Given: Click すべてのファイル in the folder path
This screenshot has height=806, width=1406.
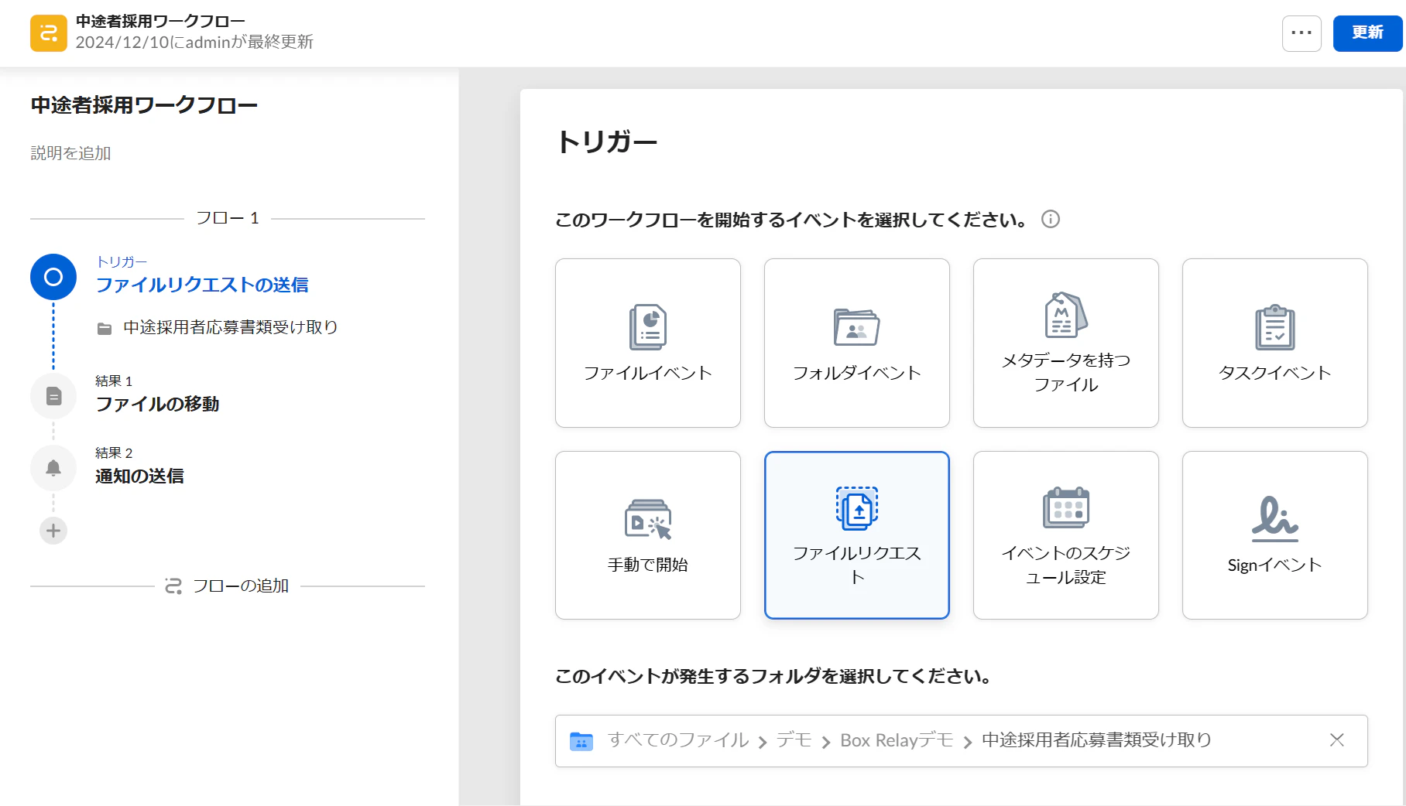Looking at the screenshot, I should 678,740.
